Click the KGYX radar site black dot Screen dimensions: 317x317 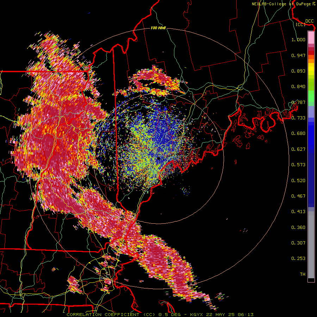[x=158, y=158]
